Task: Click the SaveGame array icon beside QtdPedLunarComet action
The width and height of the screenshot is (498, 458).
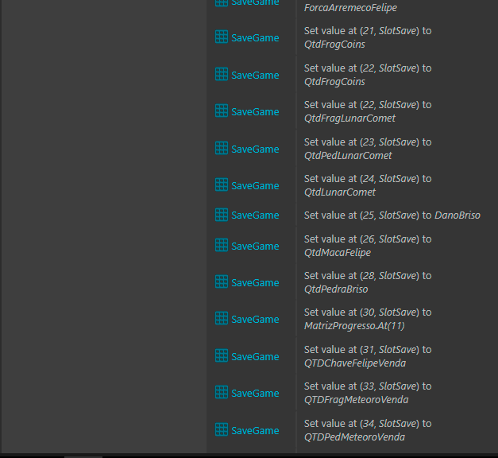Action: coord(222,148)
